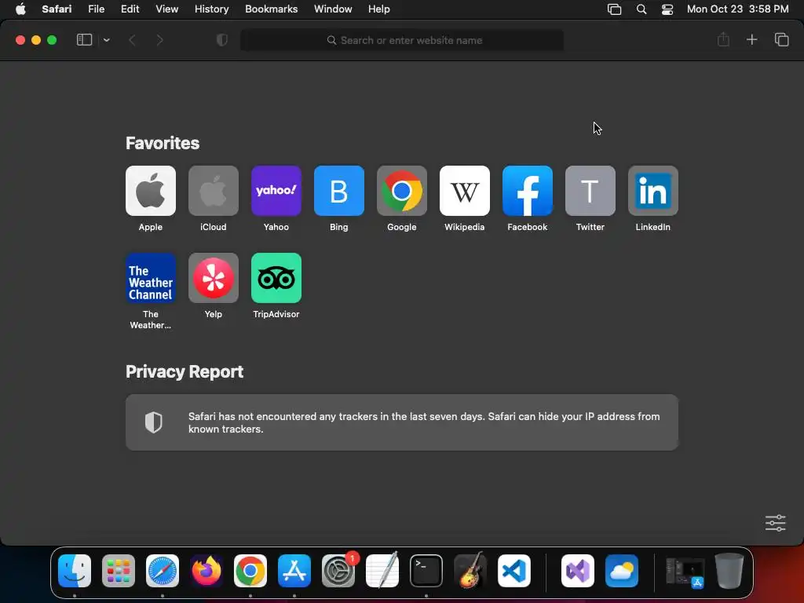This screenshot has width=804, height=603.
Task: Click the Favorites heading
Action: point(163,143)
